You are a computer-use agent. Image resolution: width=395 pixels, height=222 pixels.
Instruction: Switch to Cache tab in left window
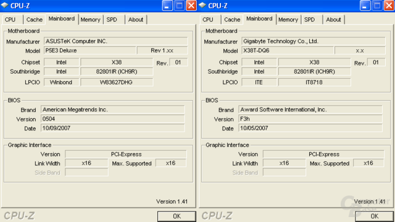tap(35, 20)
